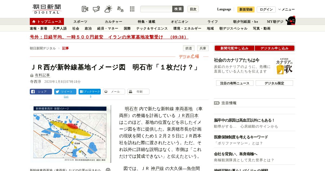The height and width of the screenshot is (171, 325).
Task: Click 新聞宅配申し込み button
Action: tap(234, 48)
